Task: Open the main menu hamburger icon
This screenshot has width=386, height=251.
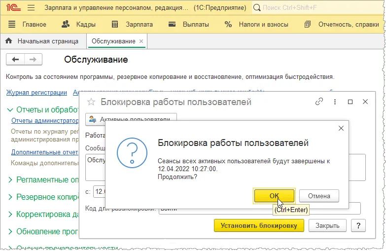Action: 31,8
